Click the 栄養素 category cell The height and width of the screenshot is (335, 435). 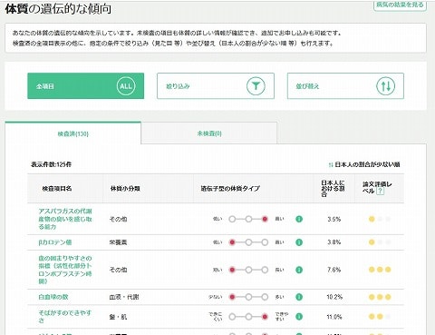118,242
